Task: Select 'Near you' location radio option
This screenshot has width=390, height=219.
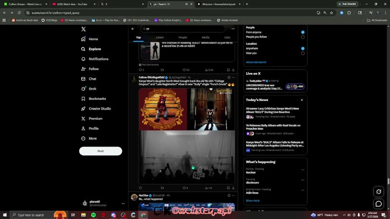Action: point(303,53)
